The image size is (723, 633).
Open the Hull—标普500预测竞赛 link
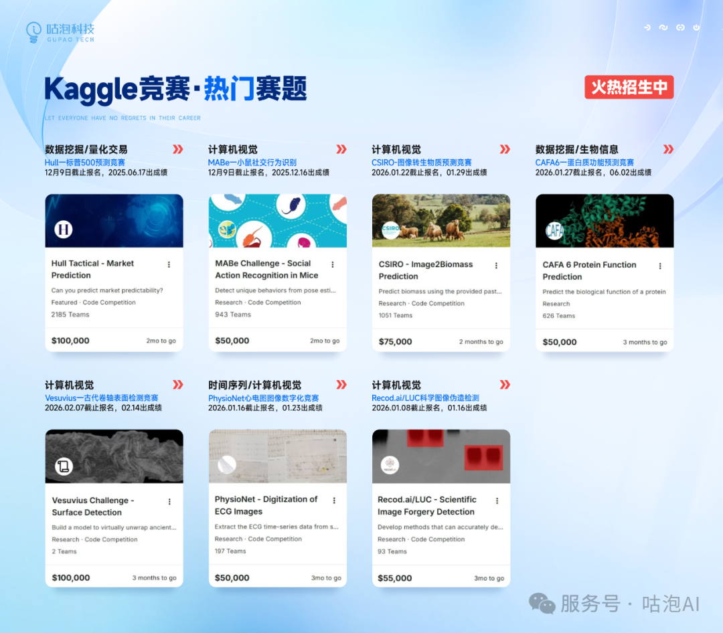point(85,163)
